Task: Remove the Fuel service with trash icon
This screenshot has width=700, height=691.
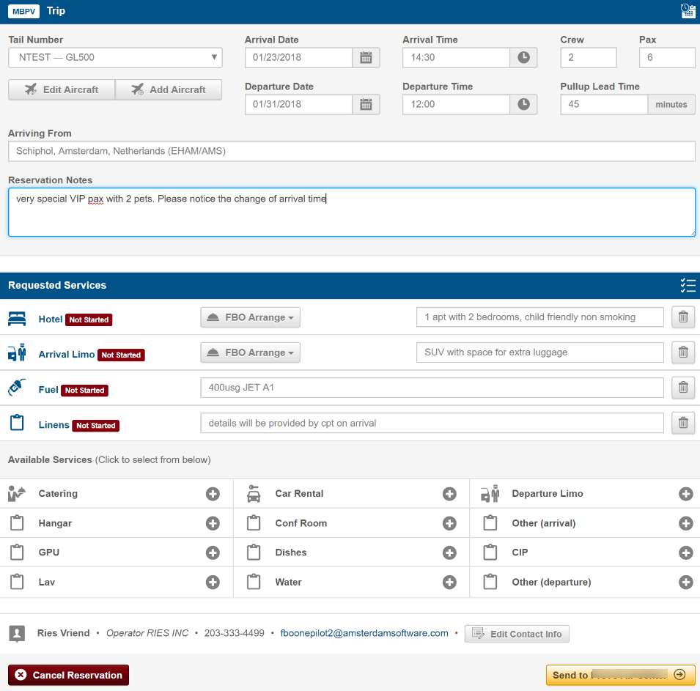Action: coord(683,388)
